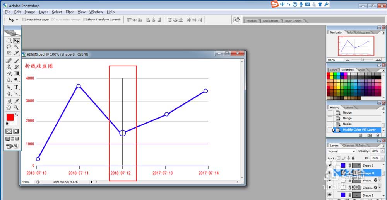Click the Navigator zoom slider handle
The image size is (387, 200).
pos(362,60)
